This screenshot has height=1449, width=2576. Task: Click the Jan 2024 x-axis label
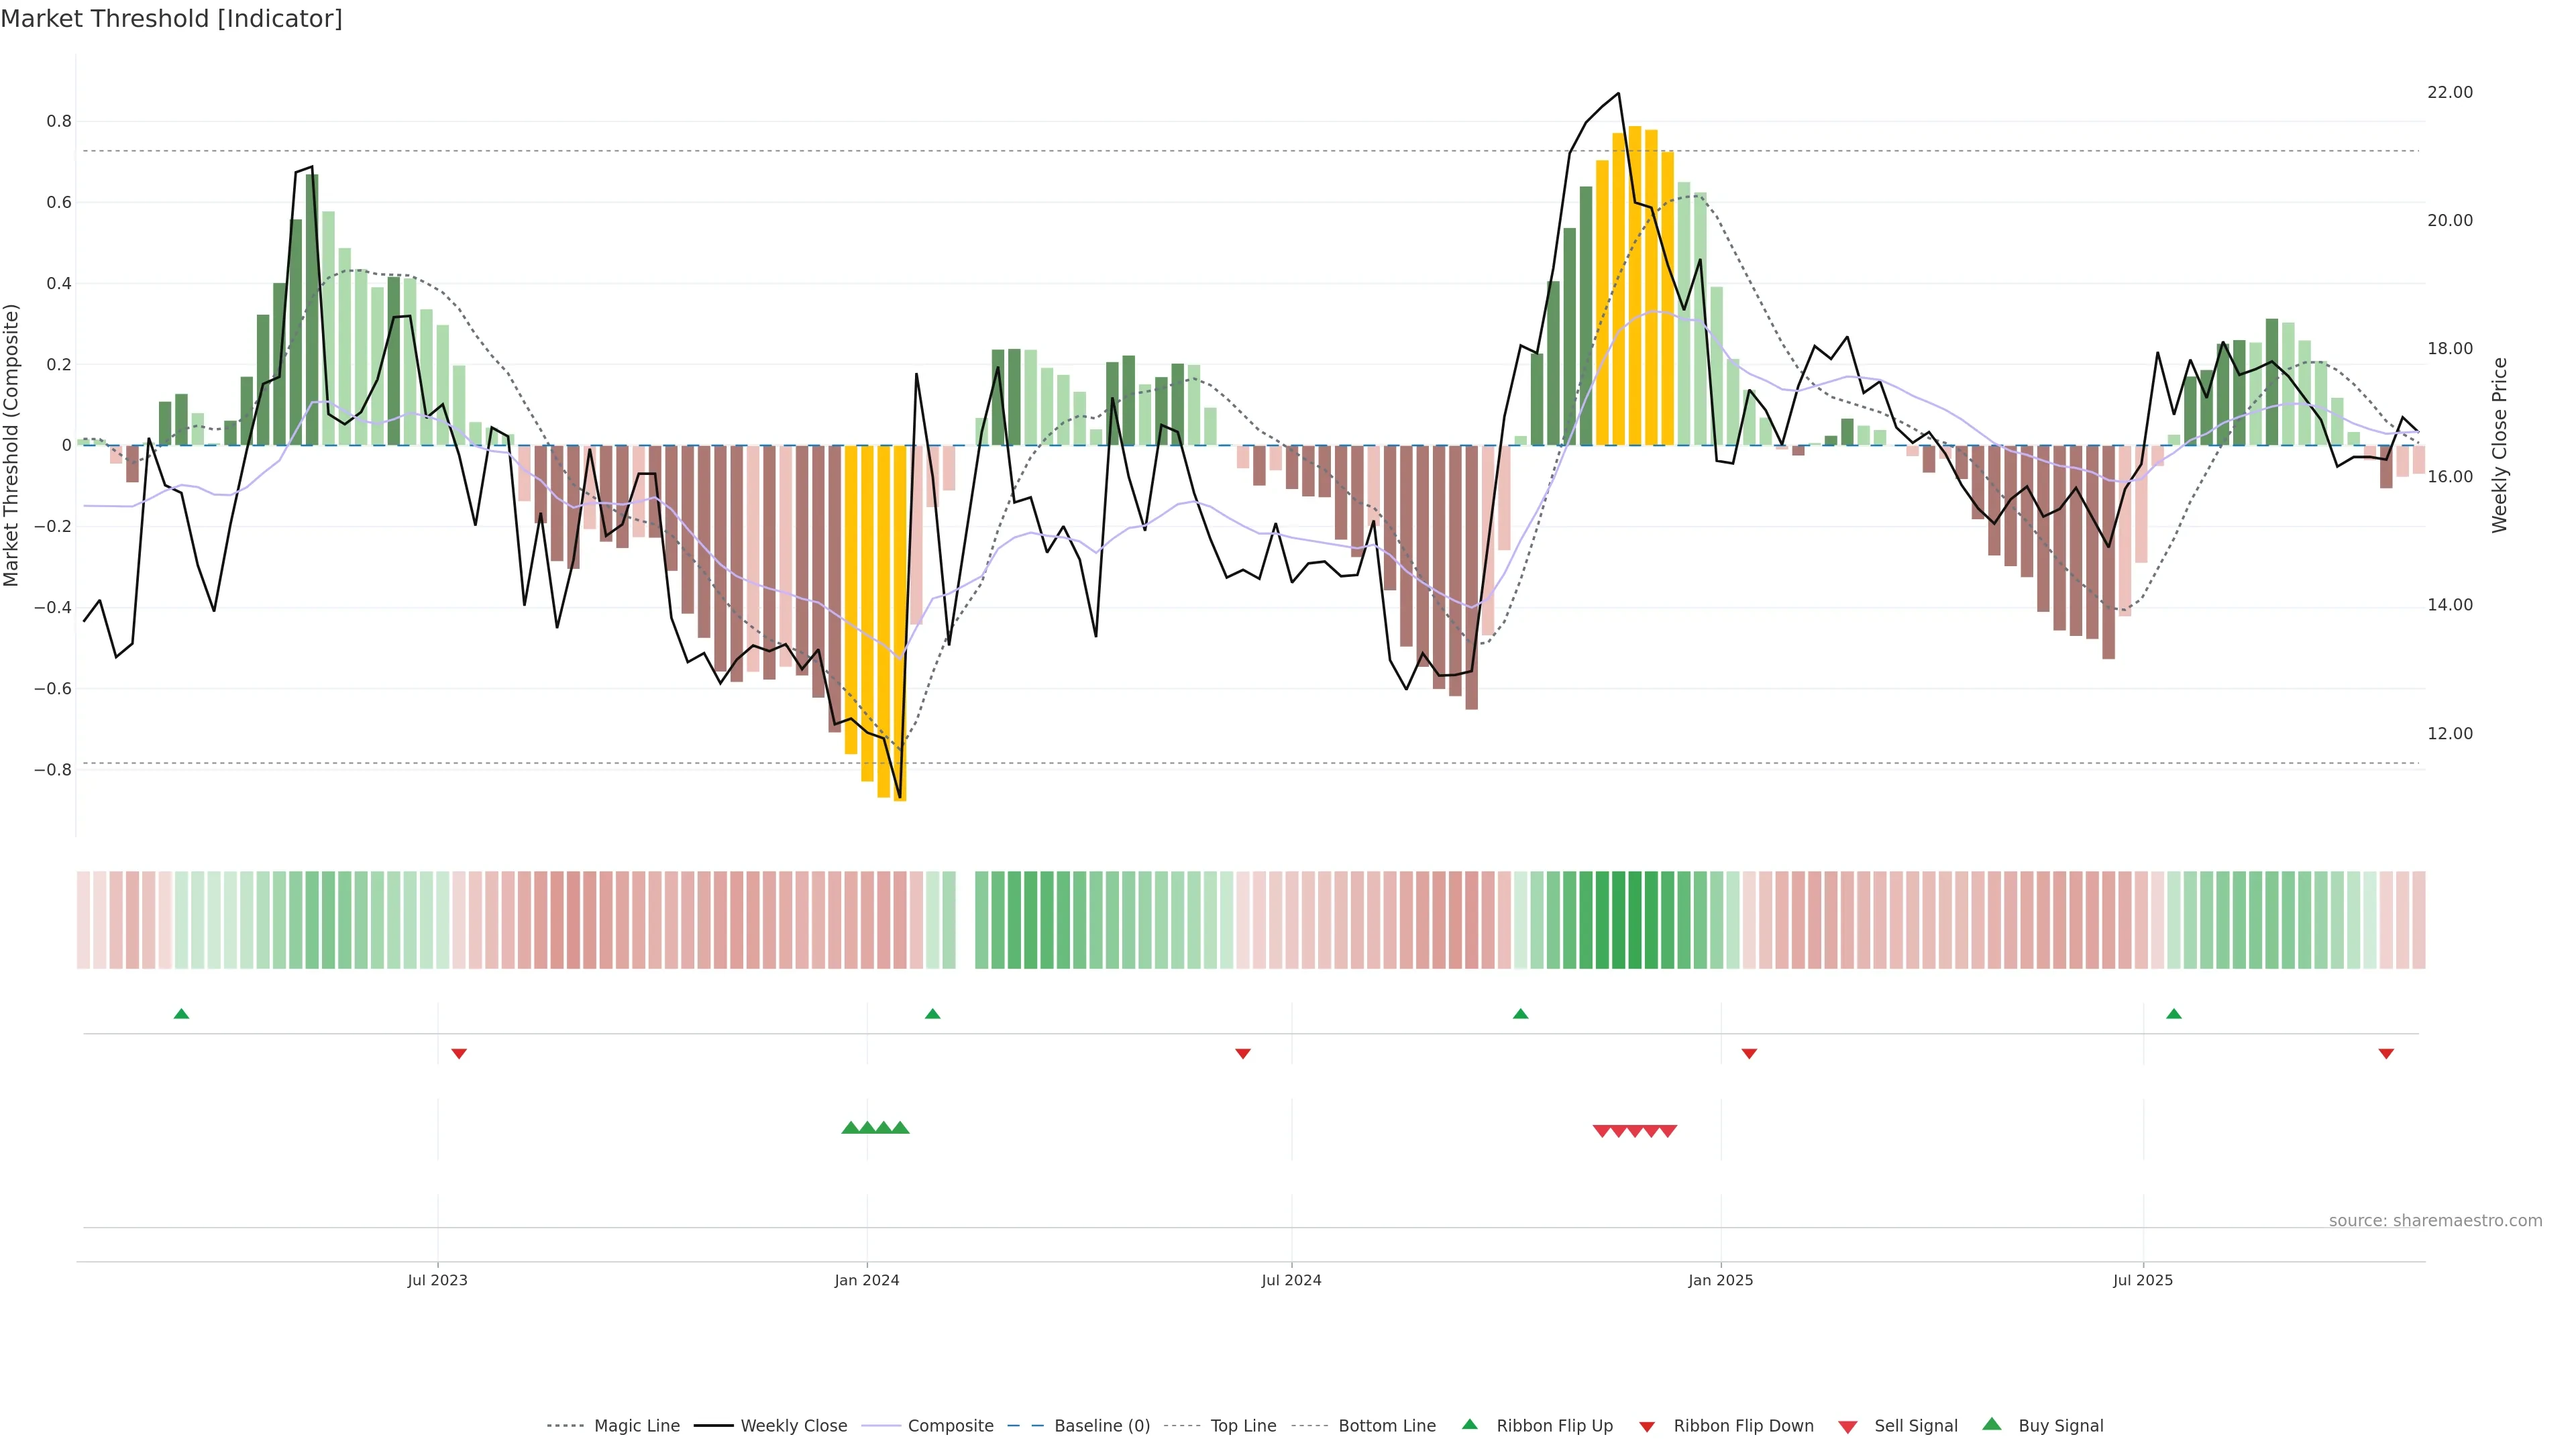[x=866, y=1280]
